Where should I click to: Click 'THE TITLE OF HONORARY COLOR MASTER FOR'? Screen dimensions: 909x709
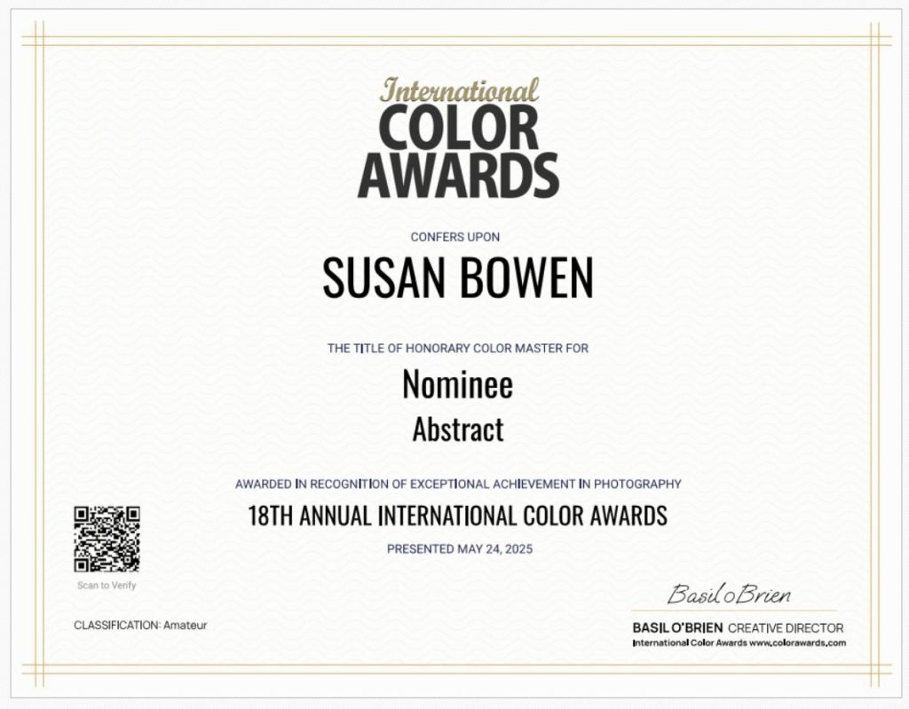click(458, 349)
